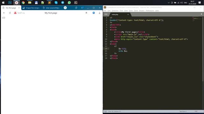Click the 122 text on the browser page
The height and width of the screenshot is (114, 204).
pyautogui.click(x=4, y=18)
